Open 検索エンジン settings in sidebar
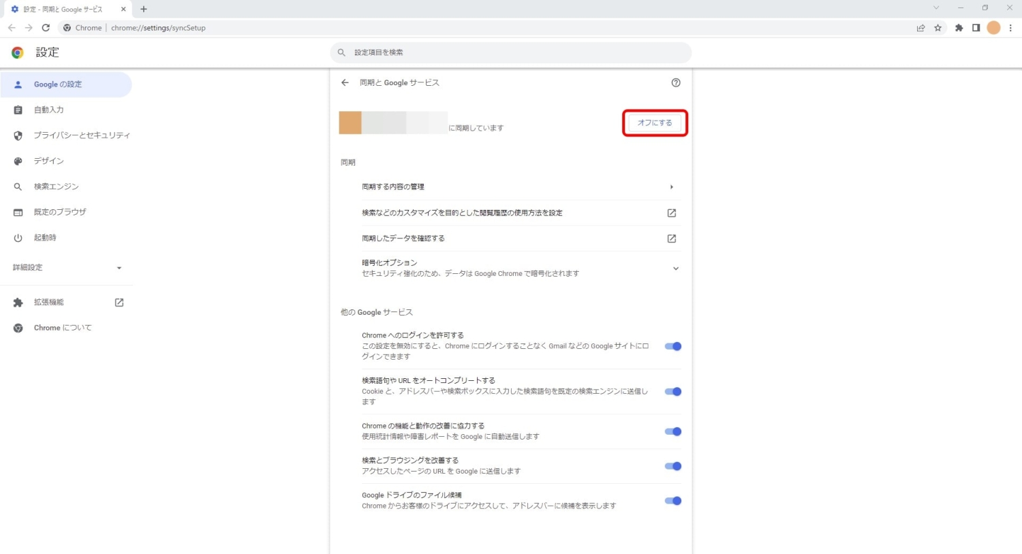The image size is (1022, 554). click(57, 187)
